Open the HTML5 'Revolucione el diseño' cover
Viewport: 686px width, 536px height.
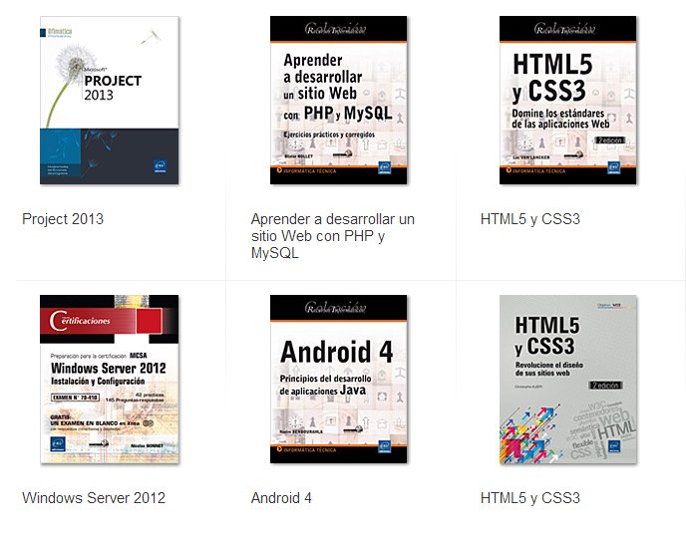[x=567, y=379]
